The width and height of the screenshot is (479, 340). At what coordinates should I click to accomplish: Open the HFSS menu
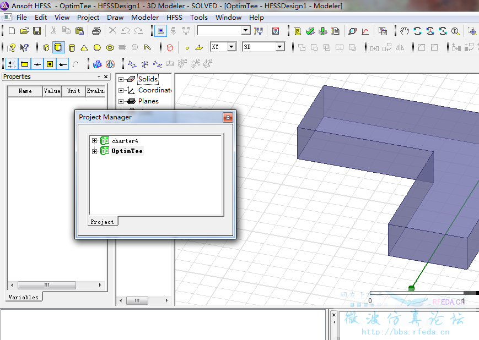pyautogui.click(x=174, y=18)
